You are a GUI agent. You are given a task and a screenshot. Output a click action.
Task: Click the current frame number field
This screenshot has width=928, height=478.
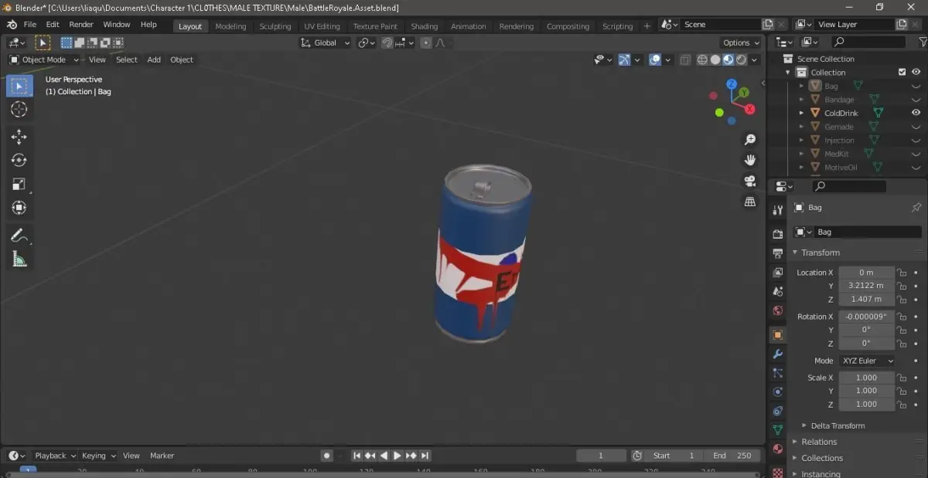tap(601, 456)
